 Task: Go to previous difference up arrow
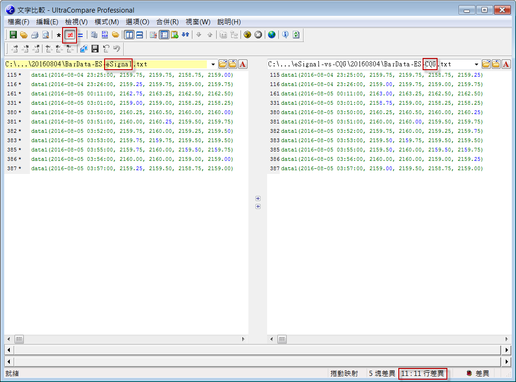point(210,35)
